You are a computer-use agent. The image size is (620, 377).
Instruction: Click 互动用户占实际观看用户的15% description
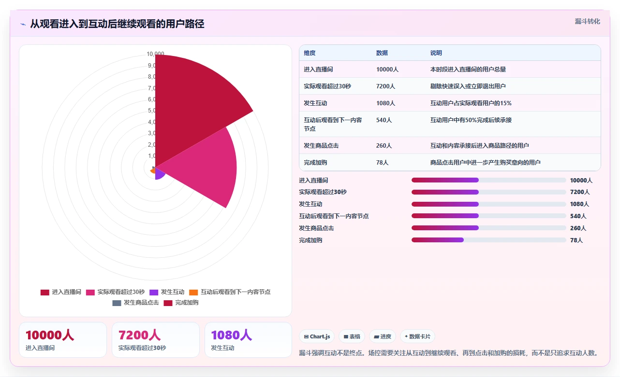[x=471, y=103]
